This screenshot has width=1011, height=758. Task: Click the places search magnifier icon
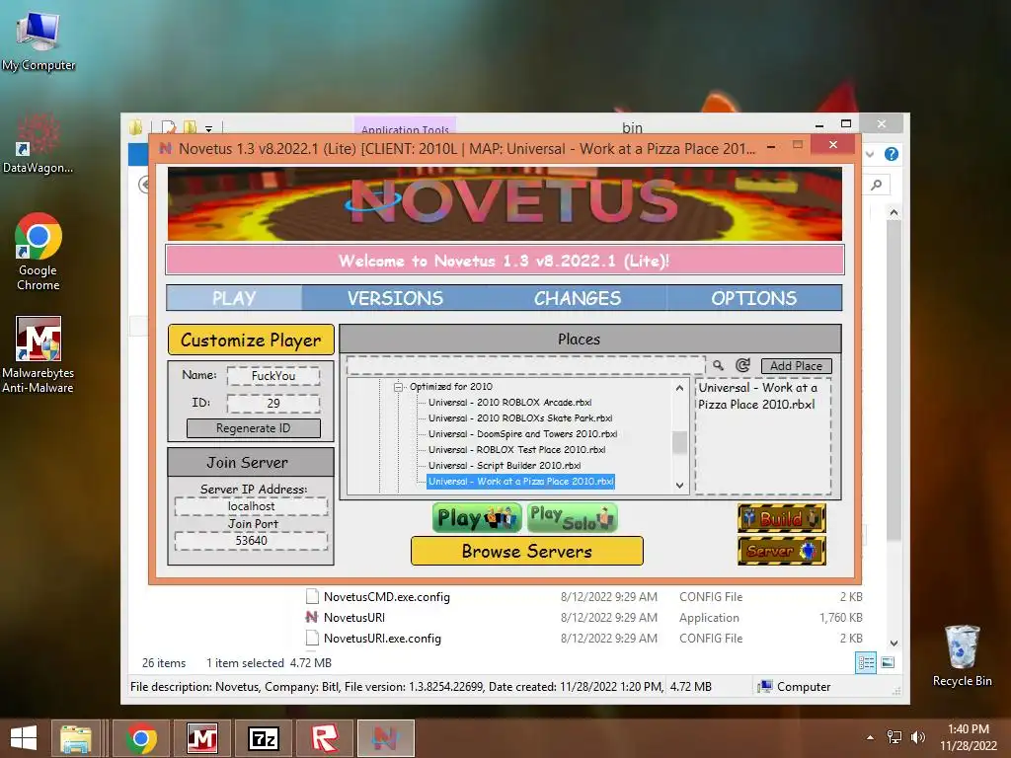(719, 365)
